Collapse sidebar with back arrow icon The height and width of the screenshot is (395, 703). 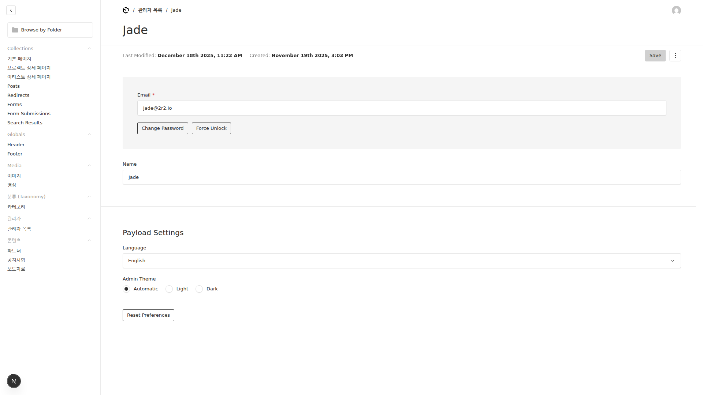[x=11, y=10]
